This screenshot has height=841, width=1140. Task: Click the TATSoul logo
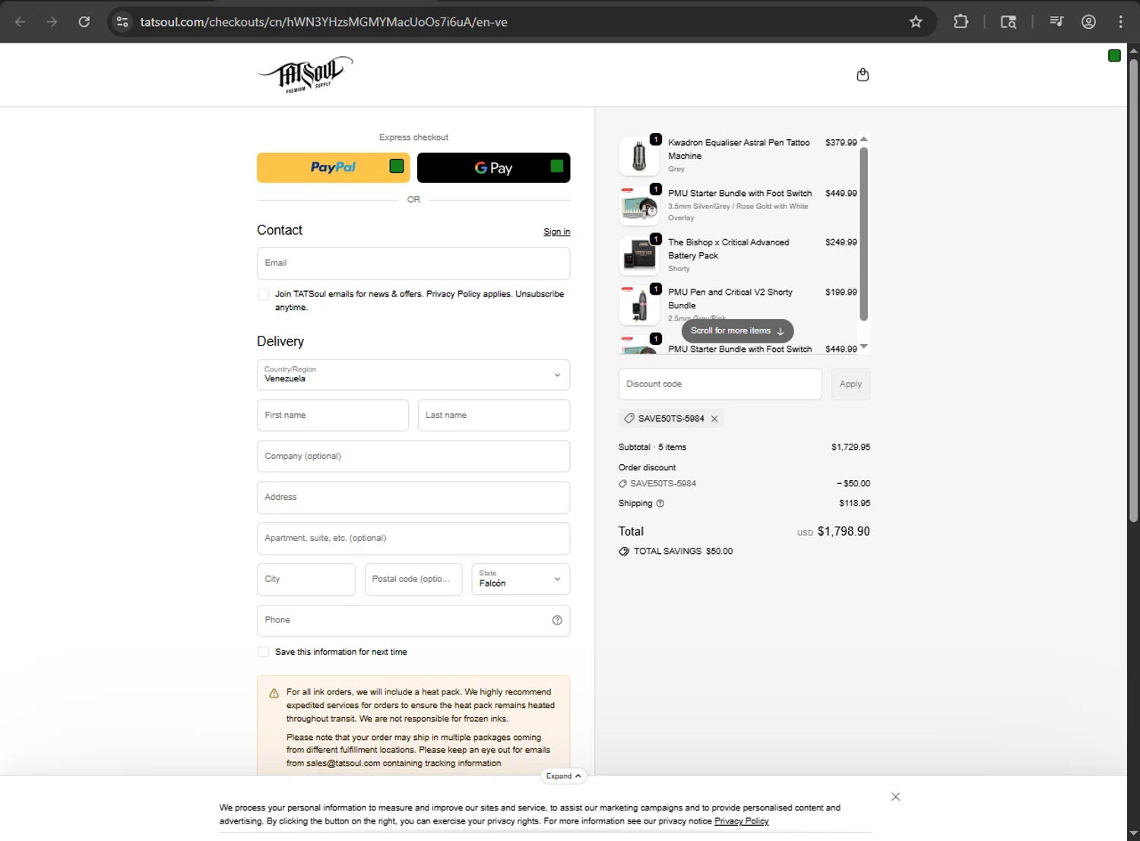[x=306, y=74]
